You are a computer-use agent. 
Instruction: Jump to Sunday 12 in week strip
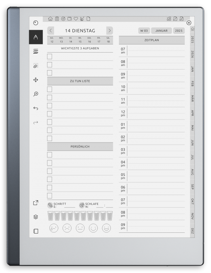[52, 40]
